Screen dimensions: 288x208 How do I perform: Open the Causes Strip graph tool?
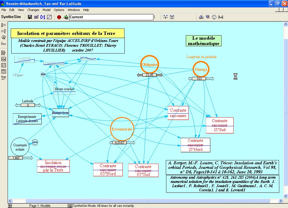point(3,53)
